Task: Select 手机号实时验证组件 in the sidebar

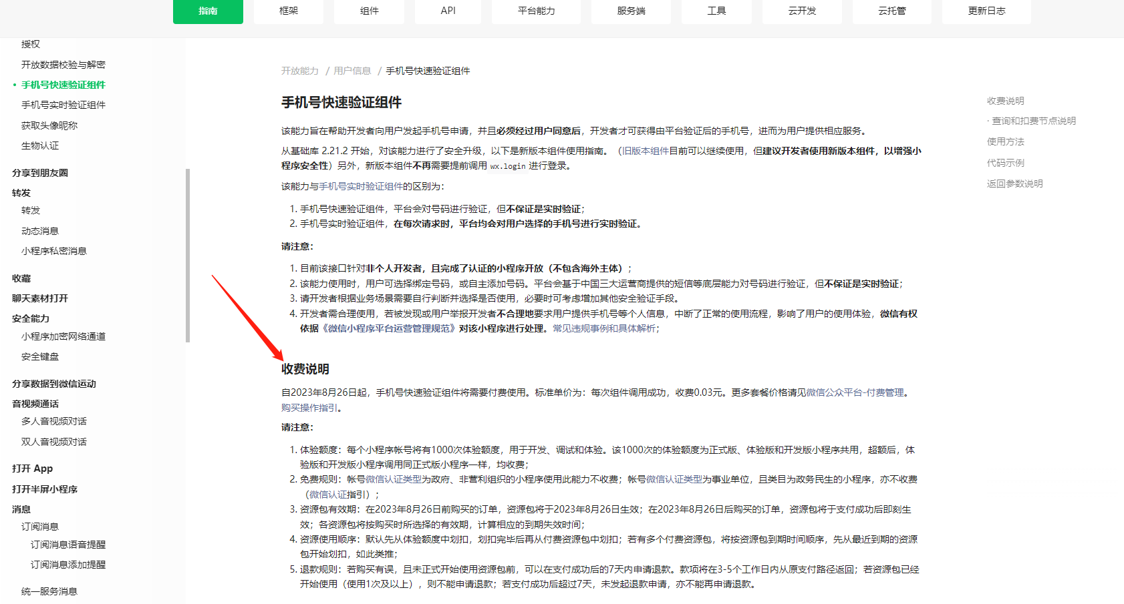Action: tap(63, 105)
